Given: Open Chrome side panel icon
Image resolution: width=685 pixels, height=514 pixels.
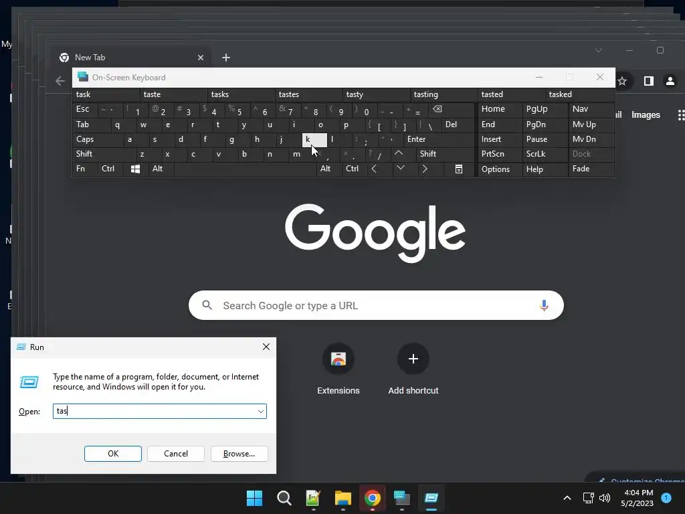Looking at the screenshot, I should pos(648,81).
